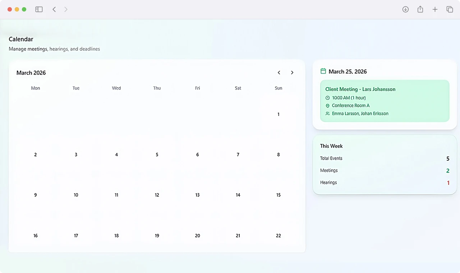The image size is (460, 273).
Task: Click the March 2026 month heading
Action: (31, 73)
